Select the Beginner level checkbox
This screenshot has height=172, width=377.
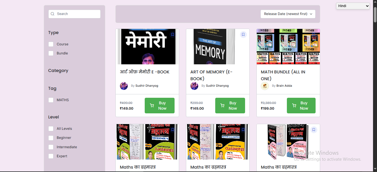click(51, 138)
